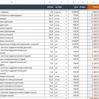The width and height of the screenshot is (99, 99).
Task: Select sum cell 9 500 ₽
Action: pos(93,31)
